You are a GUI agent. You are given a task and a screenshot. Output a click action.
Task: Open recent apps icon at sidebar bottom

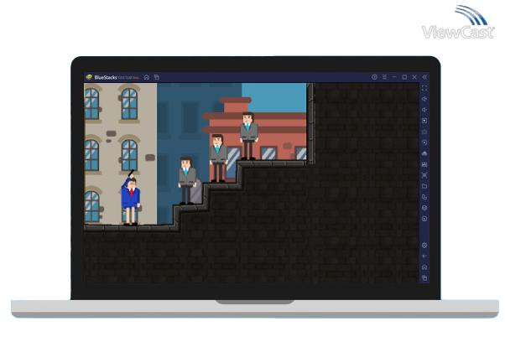(424, 278)
